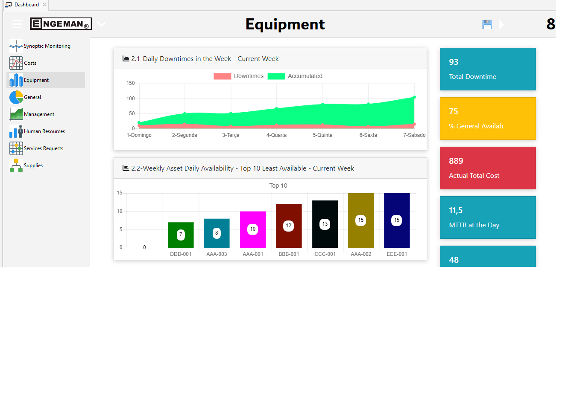Save the dashboard using the floppy disk icon

pos(486,24)
